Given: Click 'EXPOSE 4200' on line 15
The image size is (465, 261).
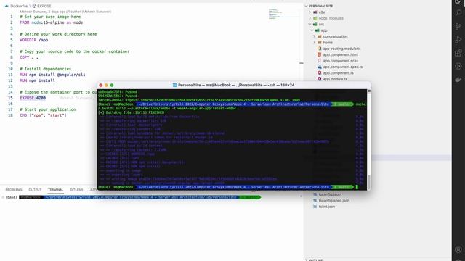Looking at the screenshot, I should click(33, 98).
